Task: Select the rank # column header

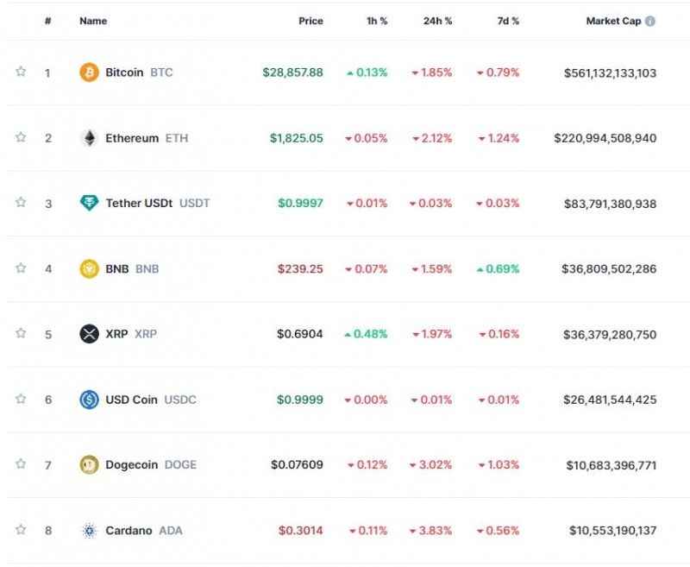Action: 47,20
